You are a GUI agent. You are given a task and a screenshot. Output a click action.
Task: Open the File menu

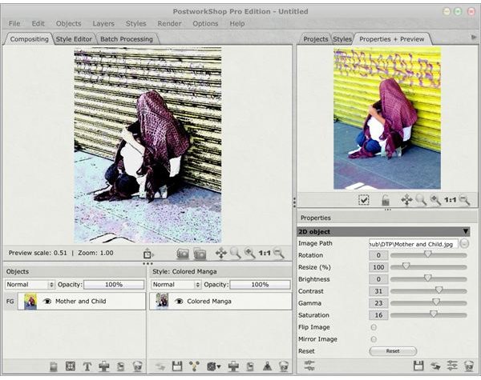(14, 23)
